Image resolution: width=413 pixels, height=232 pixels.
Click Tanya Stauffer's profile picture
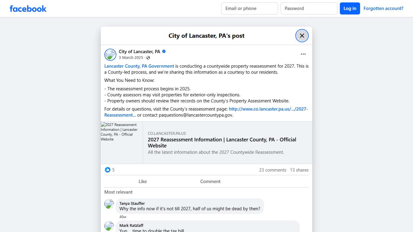tap(109, 204)
